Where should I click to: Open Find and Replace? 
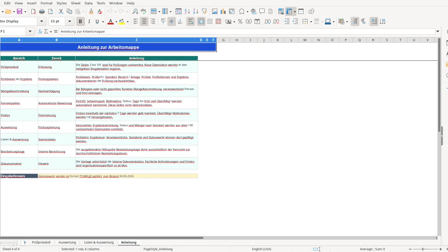(x=135, y=12)
